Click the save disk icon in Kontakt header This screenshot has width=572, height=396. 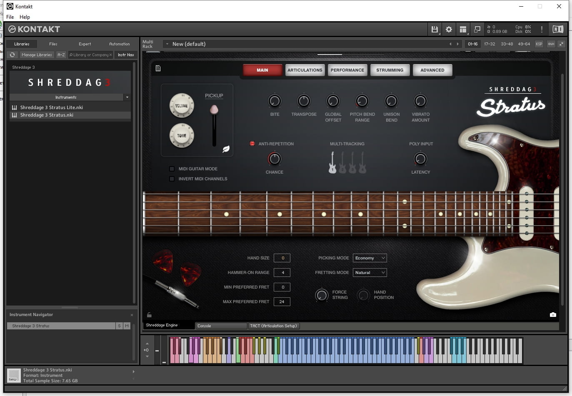click(435, 29)
